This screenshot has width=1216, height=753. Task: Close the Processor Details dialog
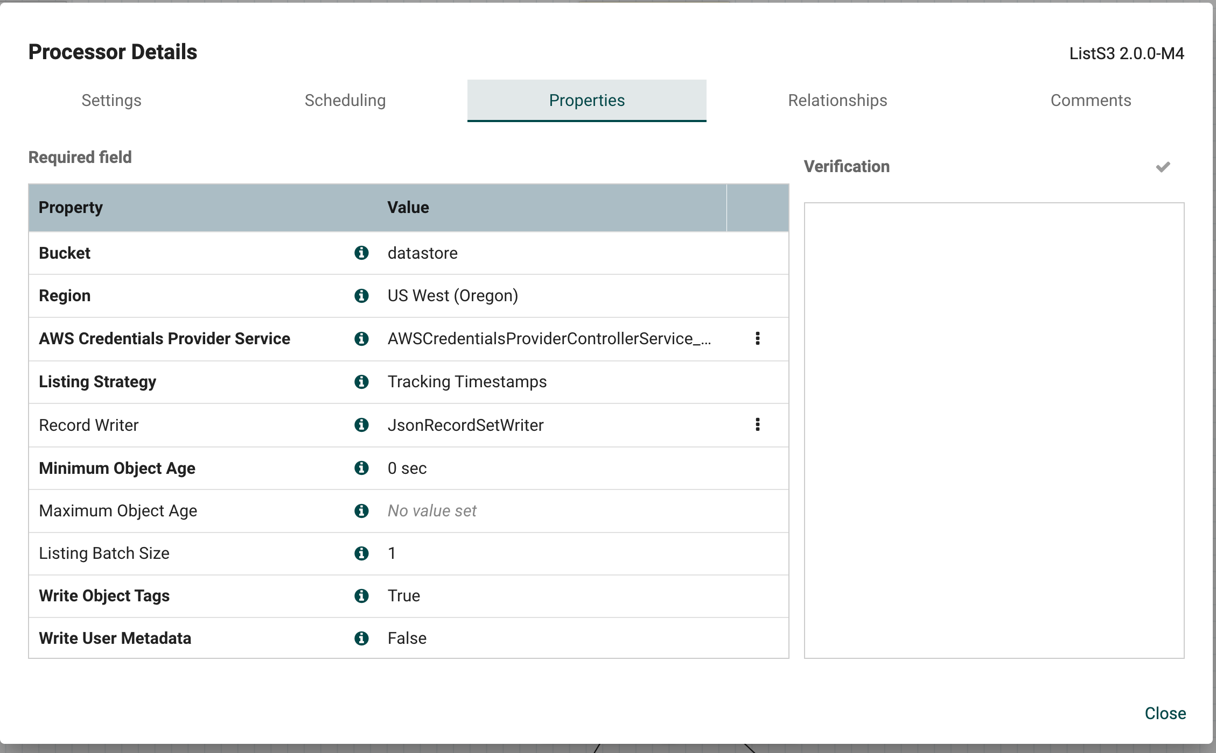pyautogui.click(x=1165, y=713)
